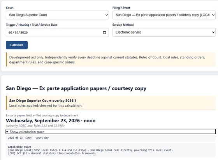Open the San Diego Superior Court dropdown
This screenshot has height=160, width=218.
[x=57, y=15]
